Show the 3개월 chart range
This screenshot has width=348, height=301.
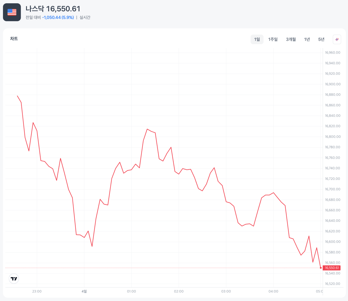coord(291,39)
